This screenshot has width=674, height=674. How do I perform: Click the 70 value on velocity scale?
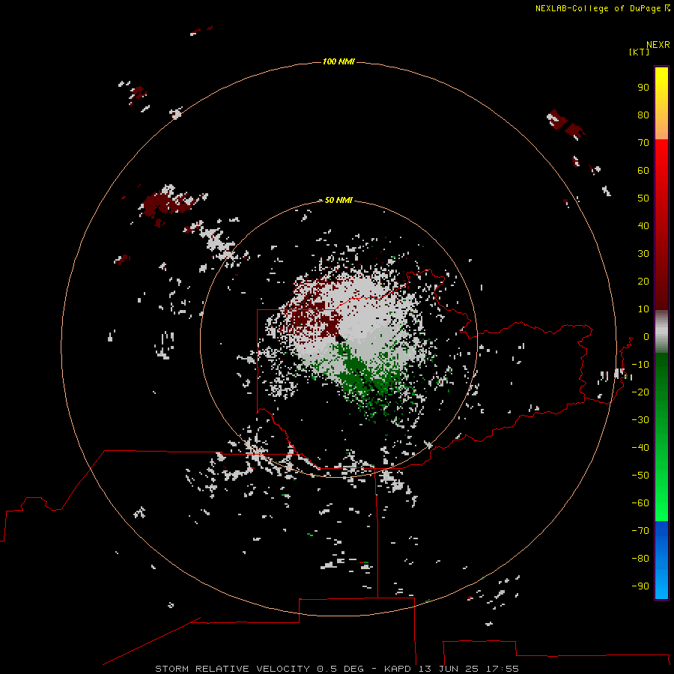click(643, 143)
